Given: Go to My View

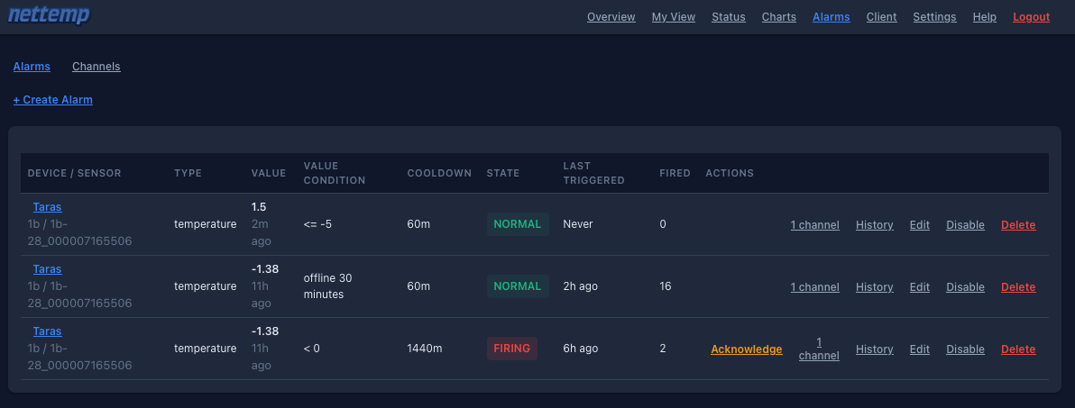Looking at the screenshot, I should click(673, 17).
